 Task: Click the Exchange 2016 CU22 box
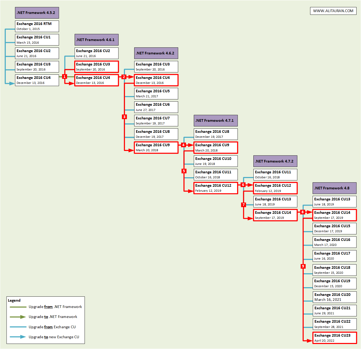335,324
